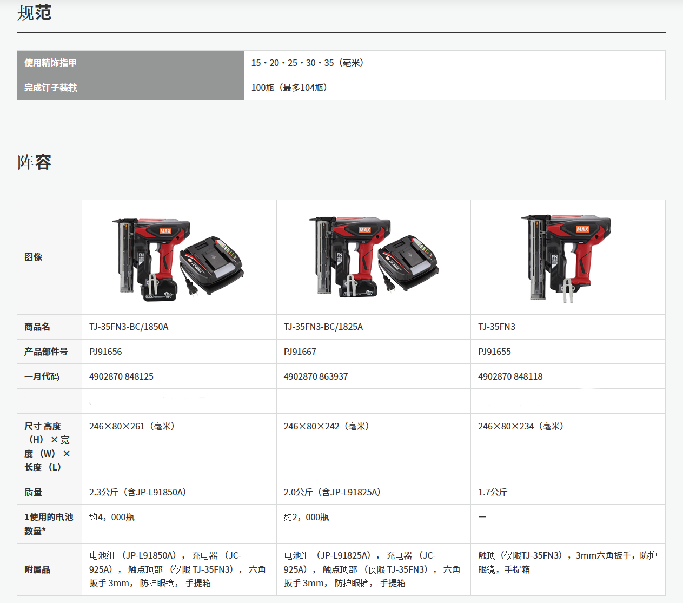Click the 一月代码 row label
The image size is (683, 603).
(42, 376)
